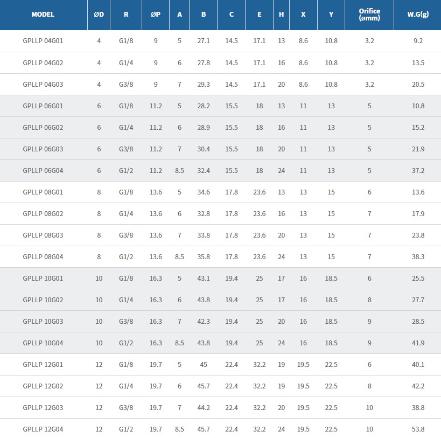Select B value 27.1 in first row

coord(204,41)
